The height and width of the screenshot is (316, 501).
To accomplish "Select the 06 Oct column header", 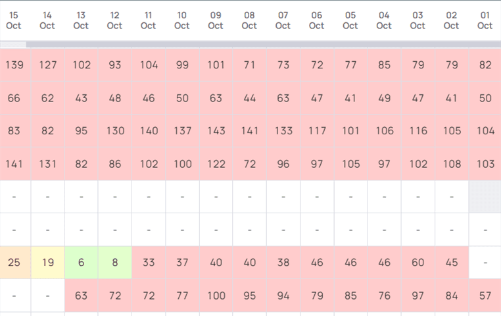I will [x=317, y=20].
